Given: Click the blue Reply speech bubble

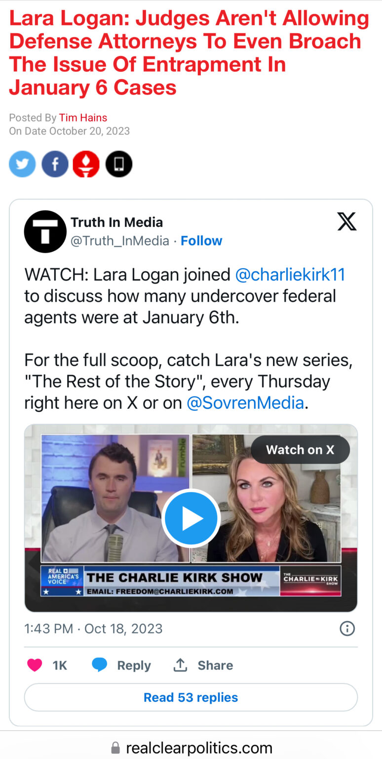Looking at the screenshot, I should pyautogui.click(x=100, y=666).
